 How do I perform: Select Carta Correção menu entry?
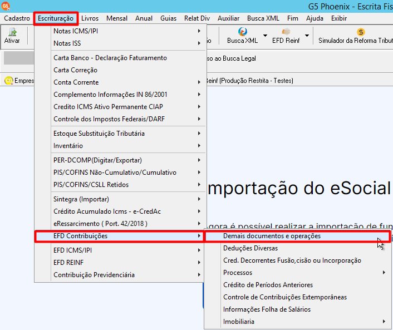(120, 70)
